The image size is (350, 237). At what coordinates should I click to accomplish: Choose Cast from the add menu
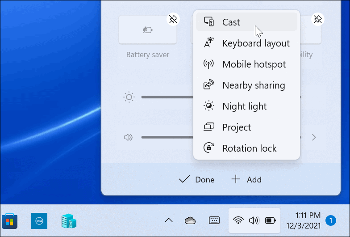pyautogui.click(x=246, y=22)
